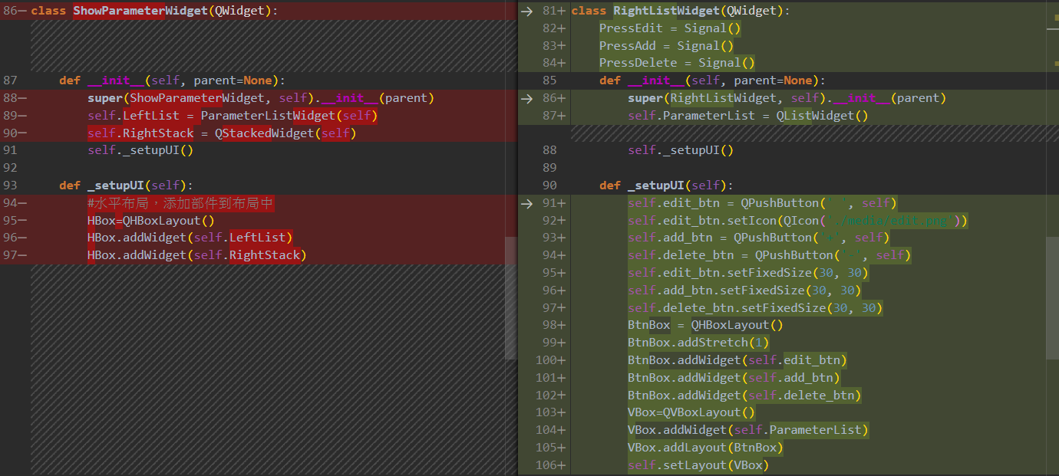Click the 'PressEdit = Signal()' line
The width and height of the screenshot is (1059, 476).
(x=671, y=28)
